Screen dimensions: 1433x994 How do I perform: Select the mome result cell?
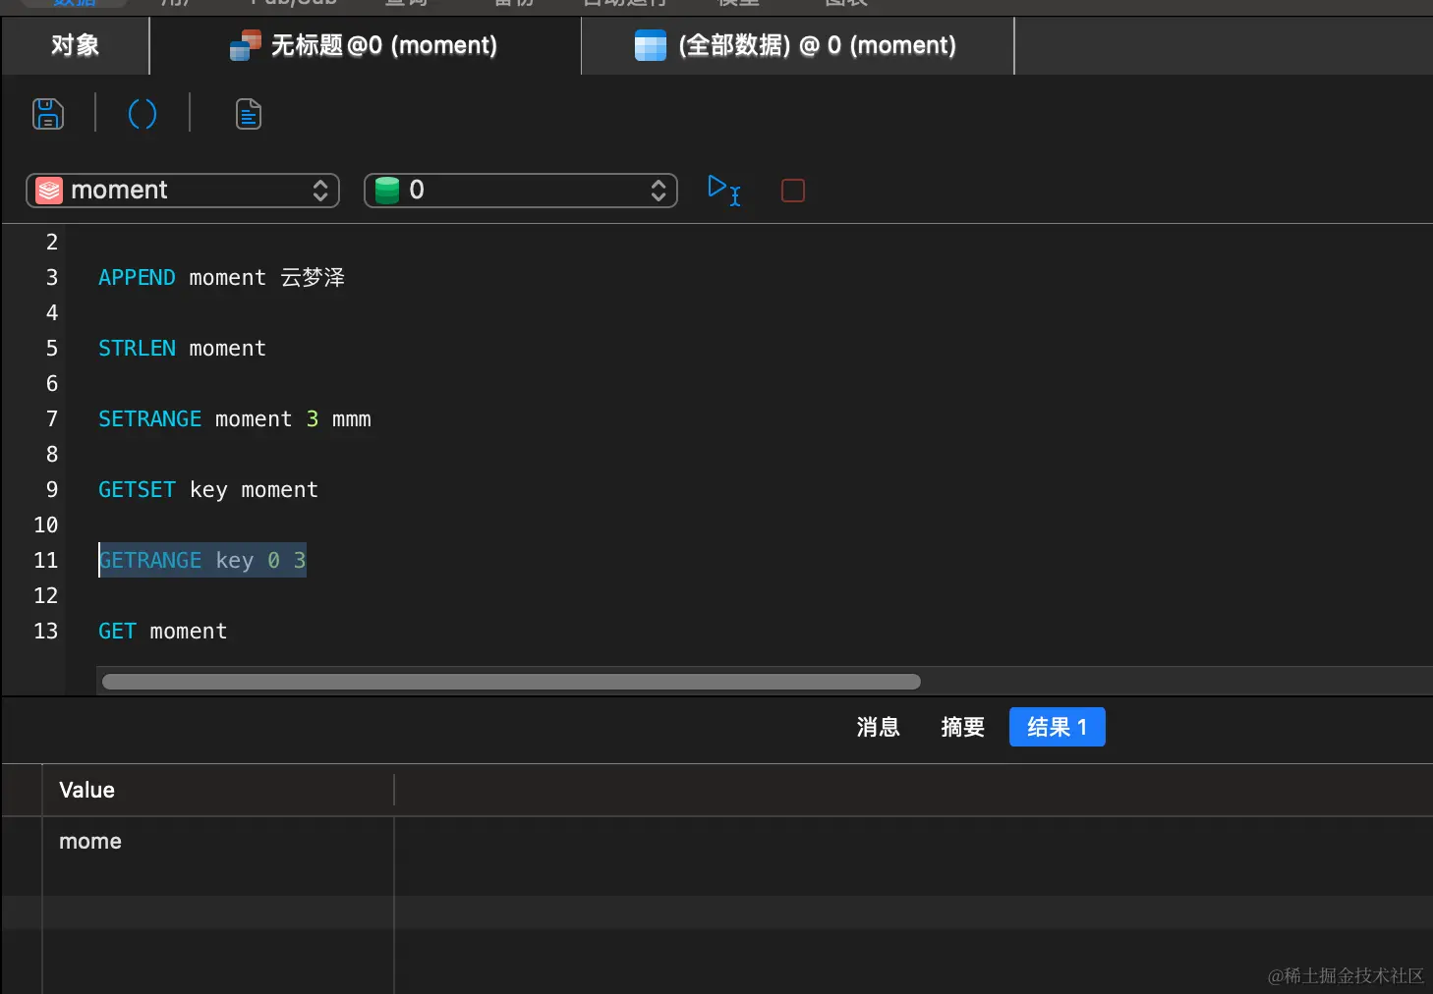pos(218,842)
